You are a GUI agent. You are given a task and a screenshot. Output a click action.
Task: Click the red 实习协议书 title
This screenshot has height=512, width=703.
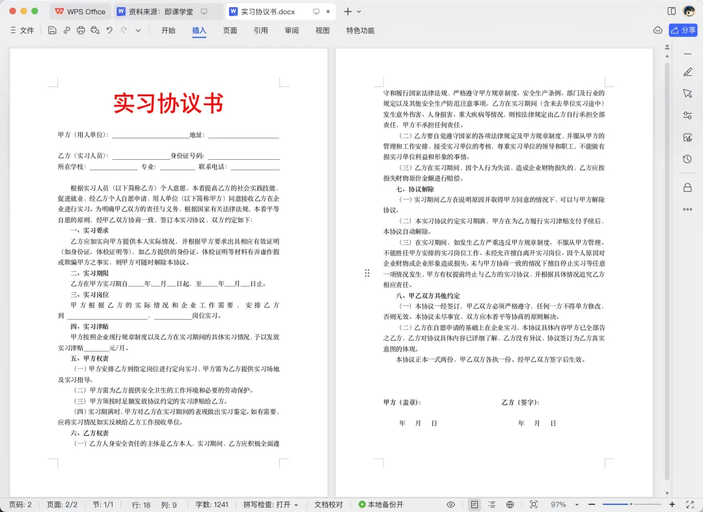tap(169, 103)
